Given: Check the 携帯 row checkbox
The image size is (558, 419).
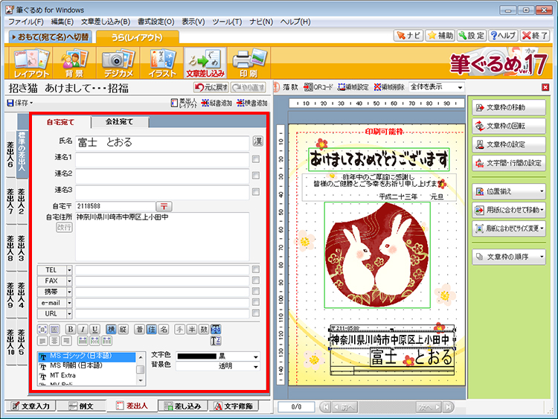Looking at the screenshot, I should [x=256, y=291].
